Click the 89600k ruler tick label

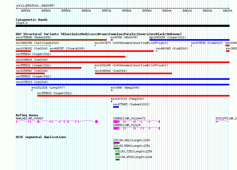tap(167, 11)
